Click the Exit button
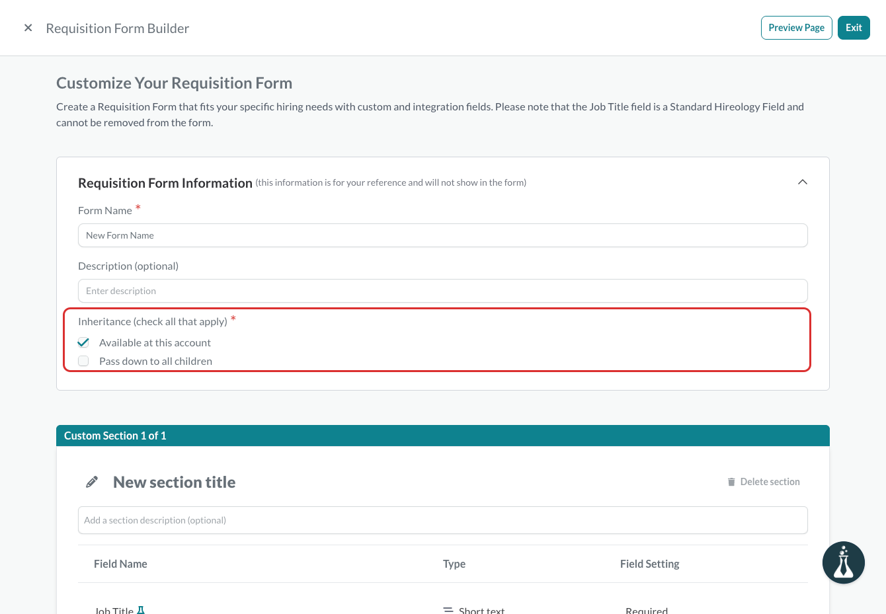The image size is (886, 614). pyautogui.click(x=854, y=28)
